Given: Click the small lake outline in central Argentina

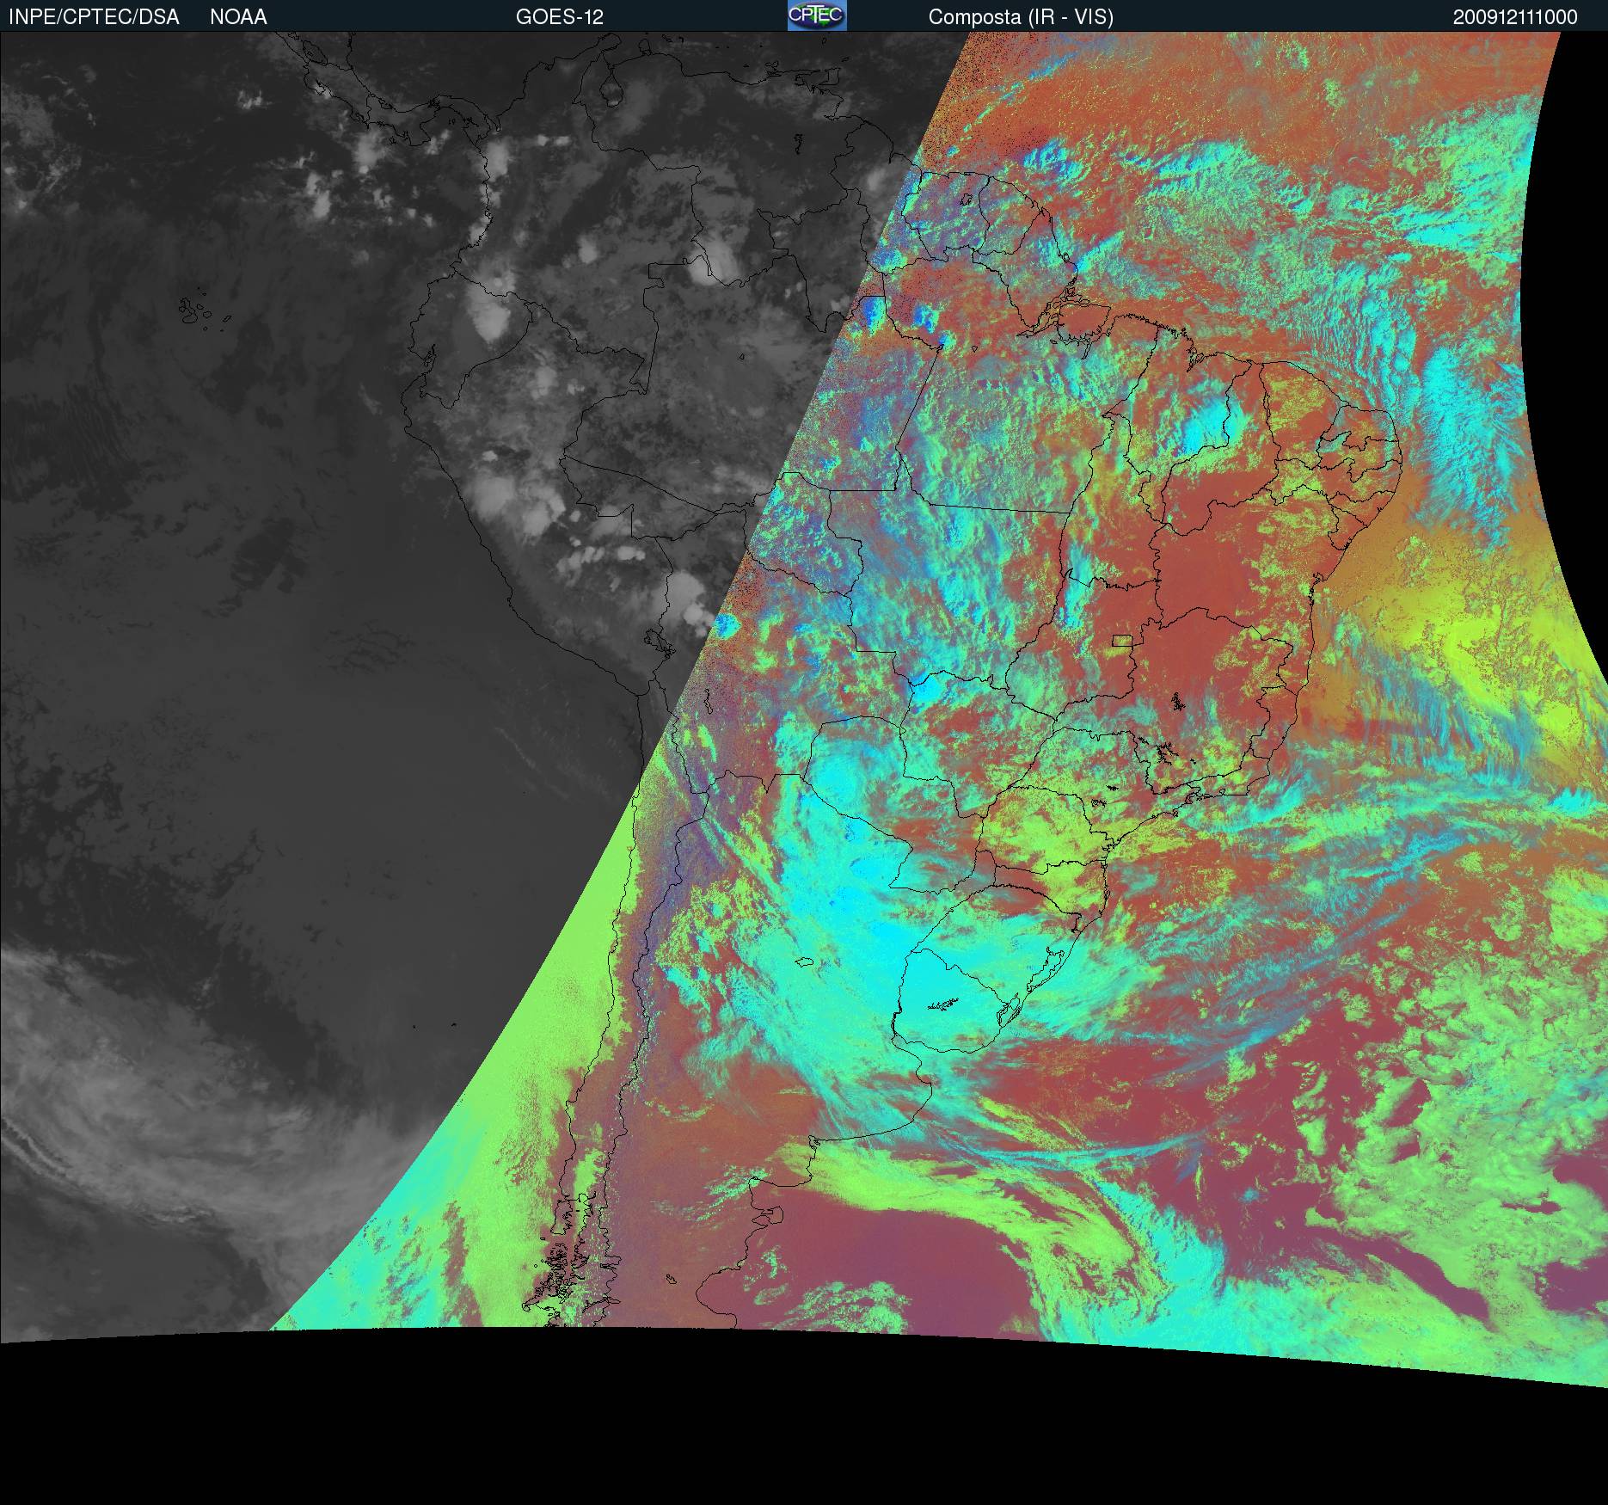Looking at the screenshot, I should (805, 961).
